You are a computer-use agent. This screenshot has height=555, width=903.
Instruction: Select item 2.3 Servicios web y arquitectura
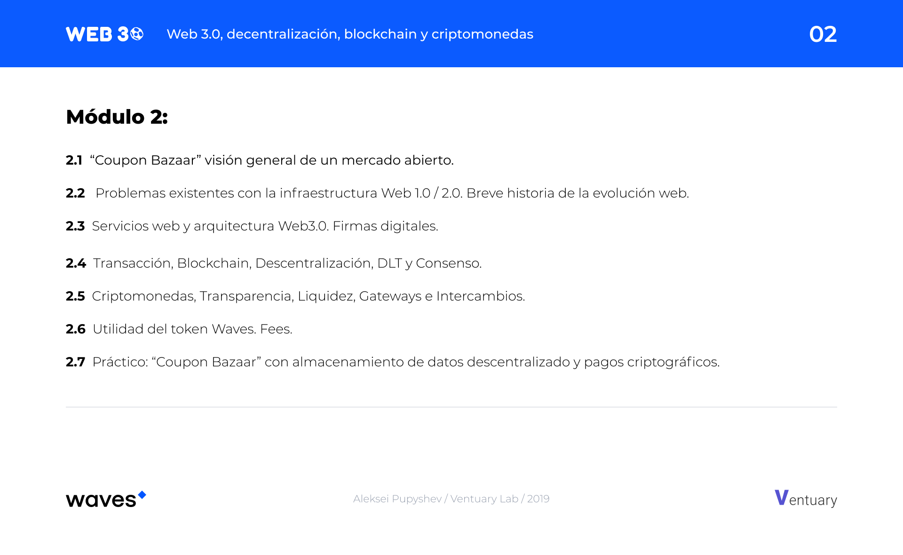click(252, 226)
